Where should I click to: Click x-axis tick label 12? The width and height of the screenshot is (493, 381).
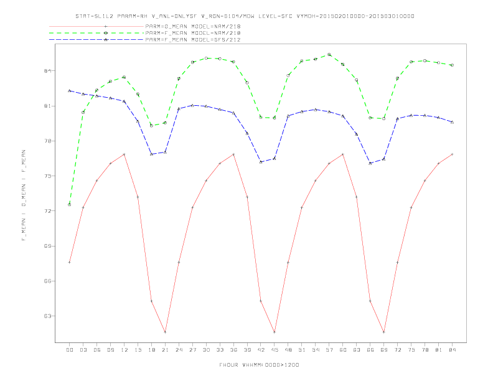pyautogui.click(x=124, y=350)
